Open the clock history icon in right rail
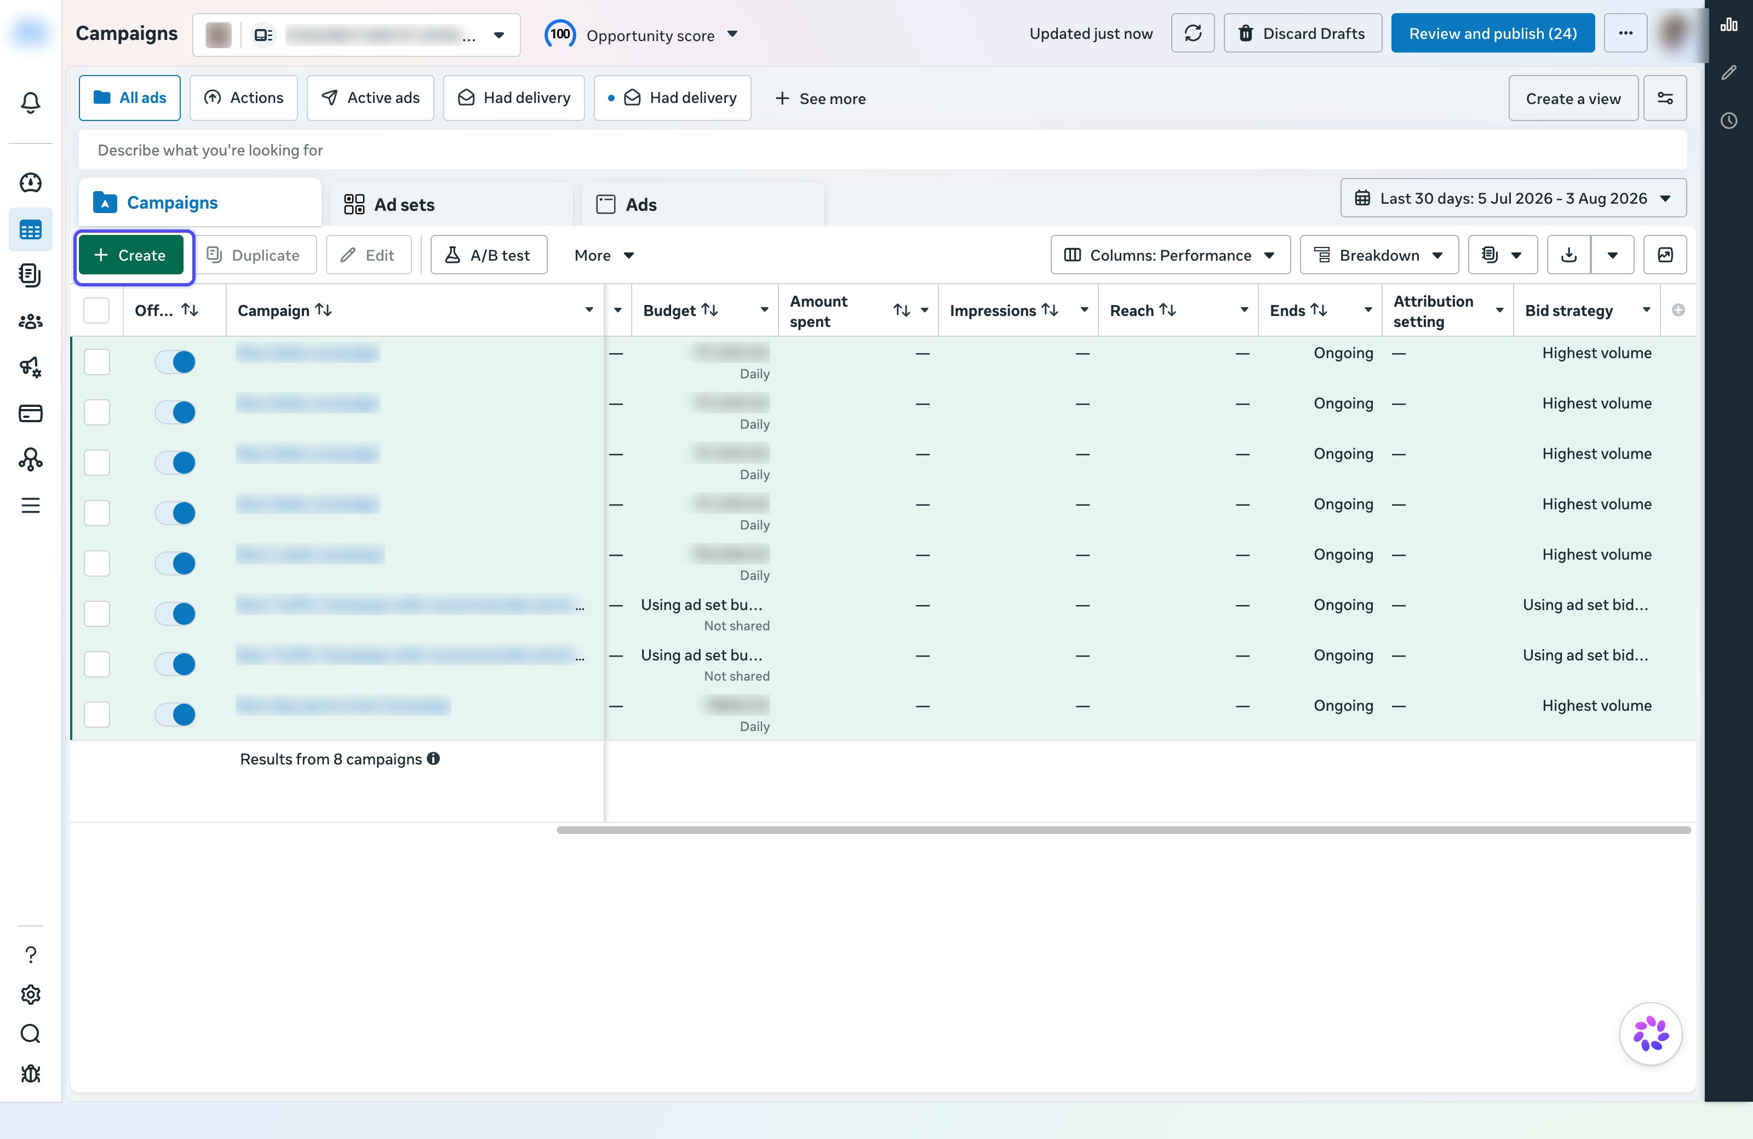 (x=1729, y=121)
